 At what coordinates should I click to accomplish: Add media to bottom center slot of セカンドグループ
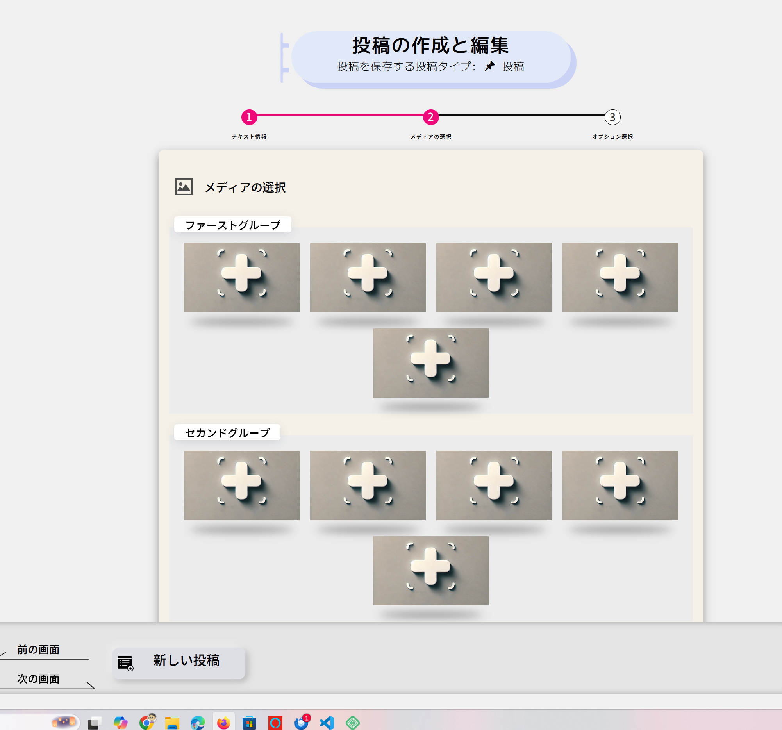(x=430, y=571)
